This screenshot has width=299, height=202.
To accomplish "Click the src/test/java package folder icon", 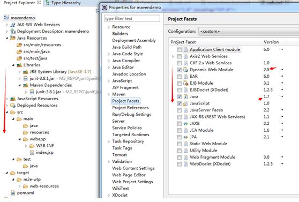I will pos(19,58).
